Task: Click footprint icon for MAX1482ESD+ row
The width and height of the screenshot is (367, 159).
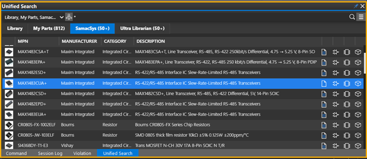Action: coord(346,73)
